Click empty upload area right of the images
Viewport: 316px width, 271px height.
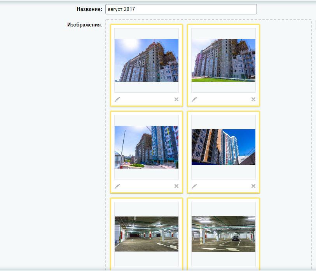coord(286,117)
